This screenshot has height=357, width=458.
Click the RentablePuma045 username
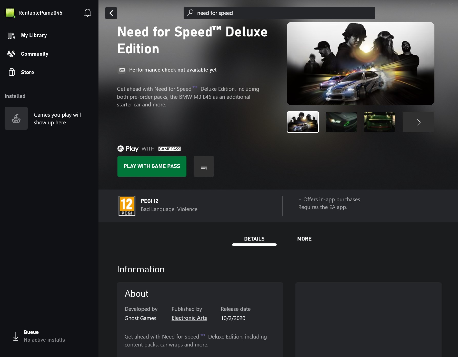[x=40, y=13]
